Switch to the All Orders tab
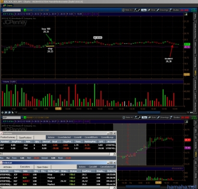 coord(8,167)
